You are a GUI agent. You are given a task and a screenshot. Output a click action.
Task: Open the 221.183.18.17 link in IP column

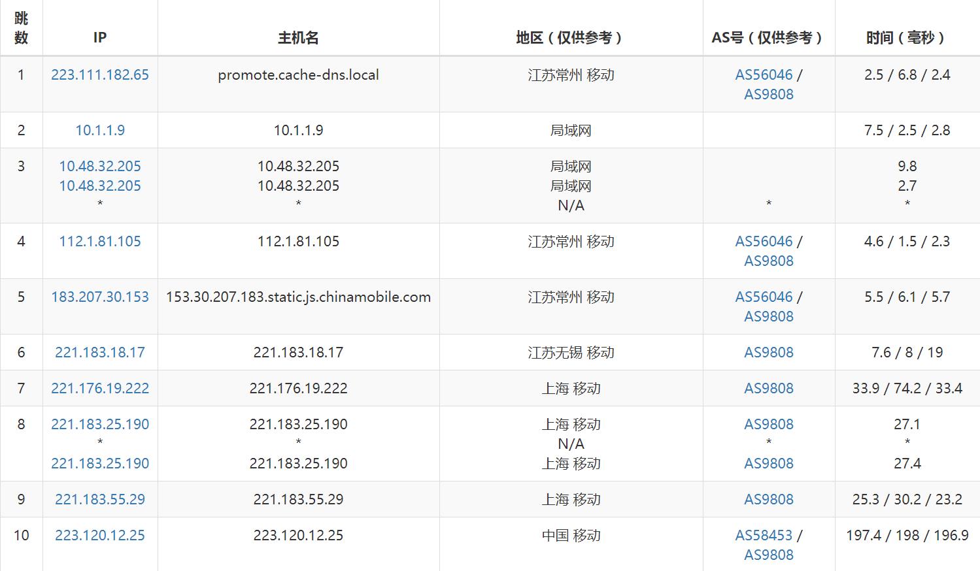[x=100, y=352]
